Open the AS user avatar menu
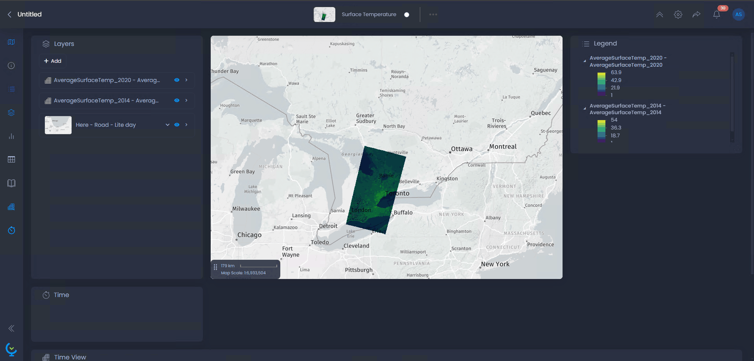754x361 pixels. [739, 15]
